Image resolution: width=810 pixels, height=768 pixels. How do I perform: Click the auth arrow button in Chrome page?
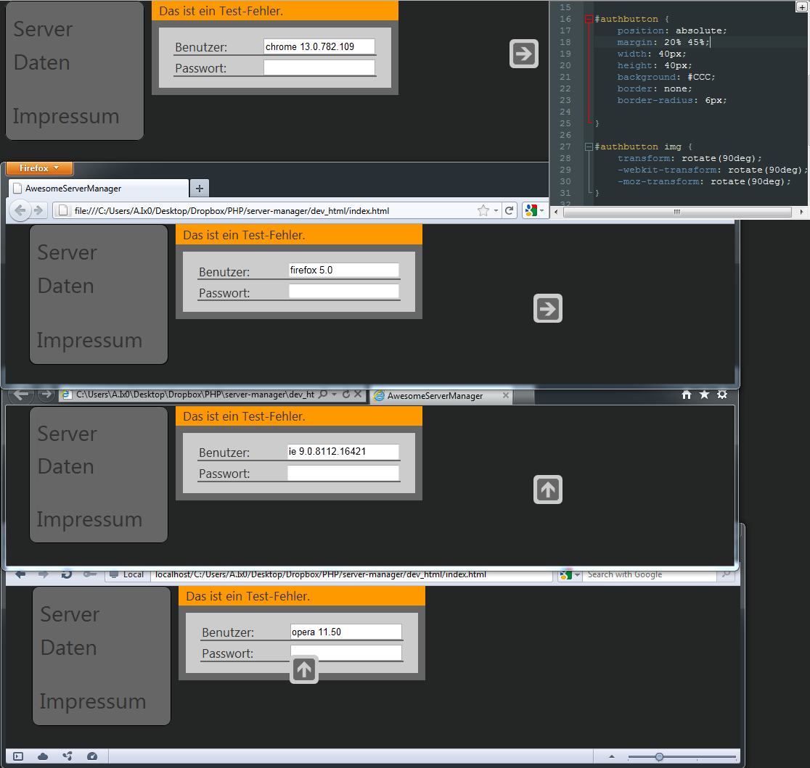[523, 54]
